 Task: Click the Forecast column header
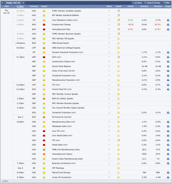click(x=144, y=6)
